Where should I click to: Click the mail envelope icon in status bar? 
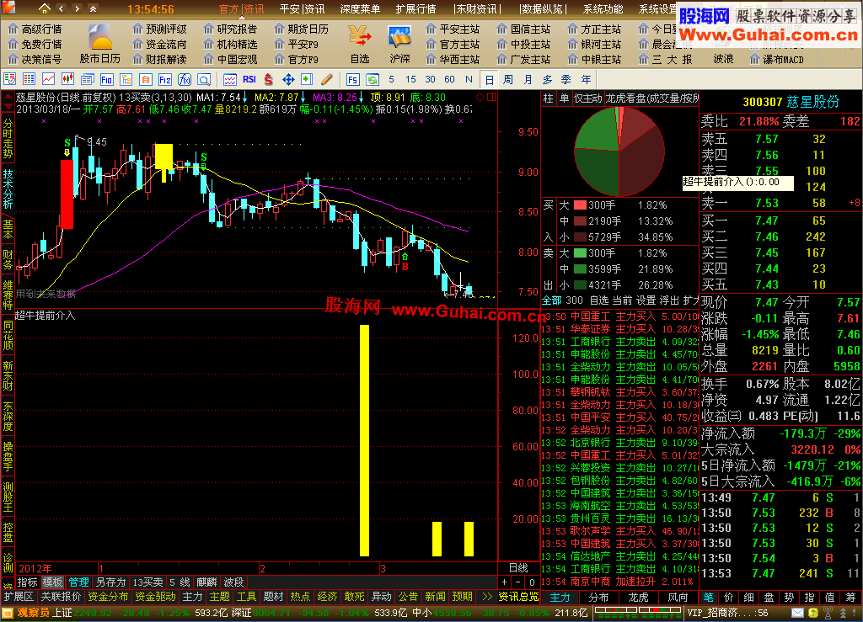(x=797, y=612)
